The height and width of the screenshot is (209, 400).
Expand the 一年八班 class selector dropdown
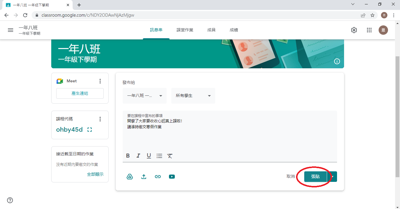pos(145,96)
